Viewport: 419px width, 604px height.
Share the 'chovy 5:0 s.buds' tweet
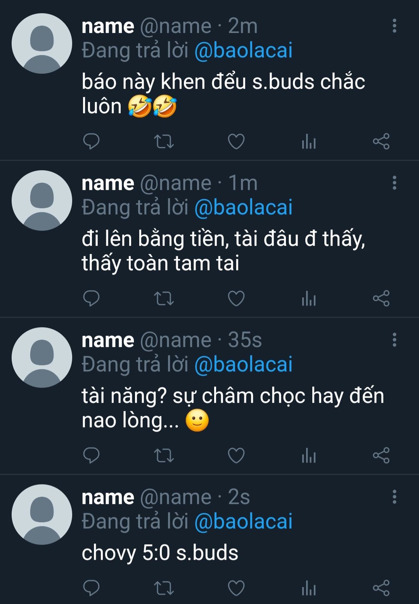point(381,588)
